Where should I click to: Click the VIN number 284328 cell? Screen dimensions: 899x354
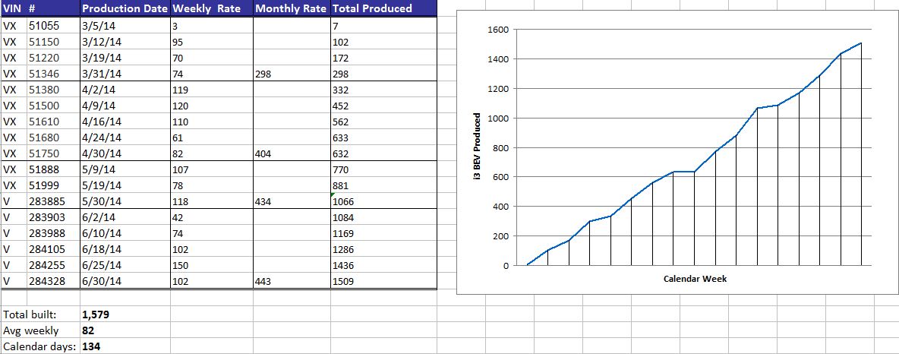click(52, 282)
